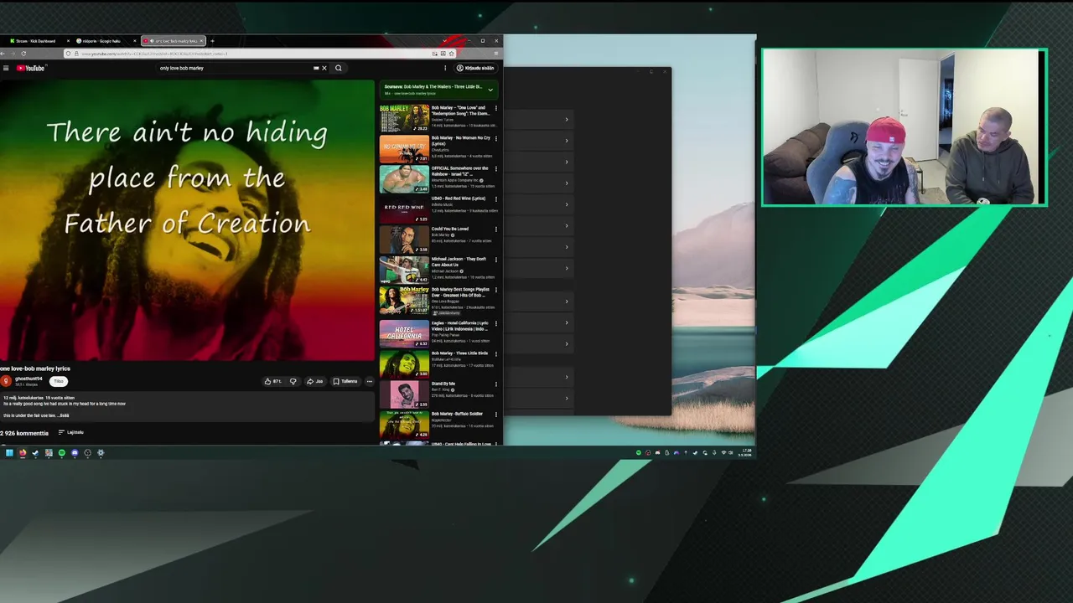This screenshot has height=603, width=1073.
Task: Save the video with the Tallenna button
Action: [x=345, y=381]
